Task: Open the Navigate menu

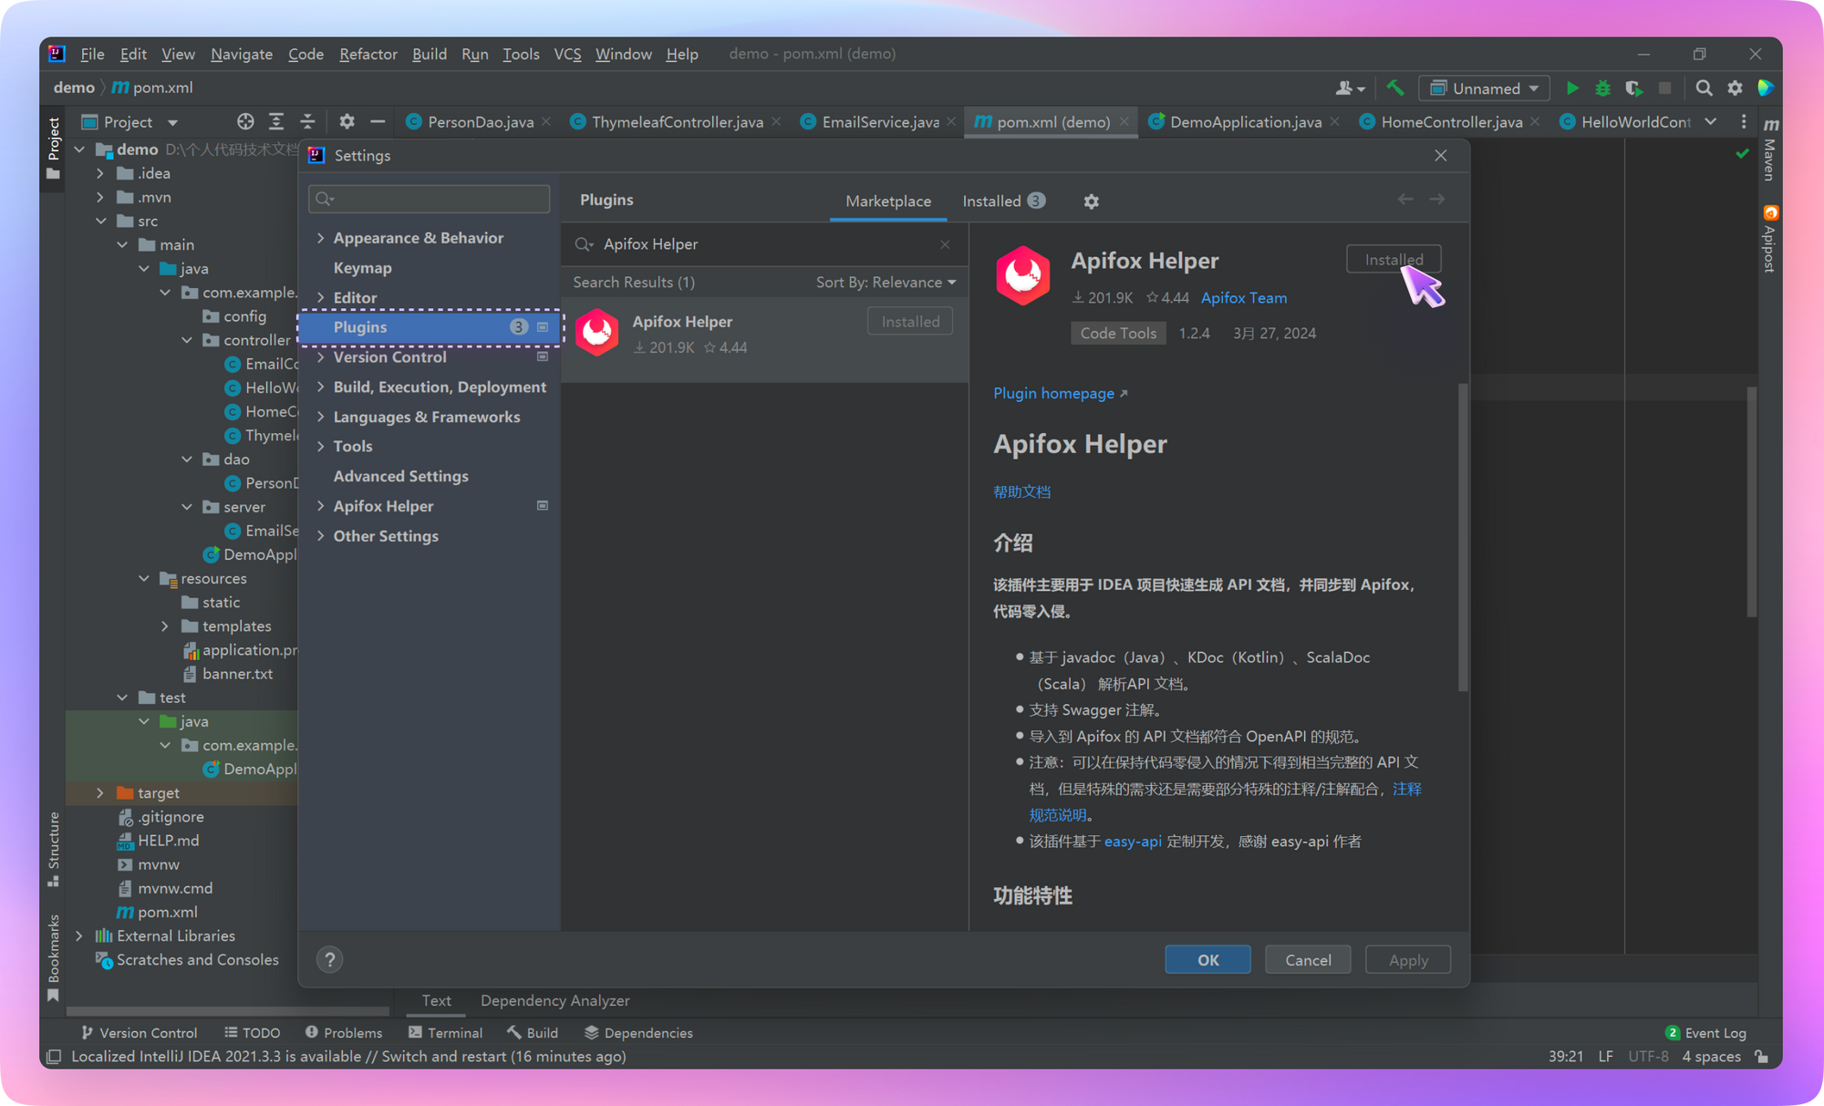Action: (241, 54)
